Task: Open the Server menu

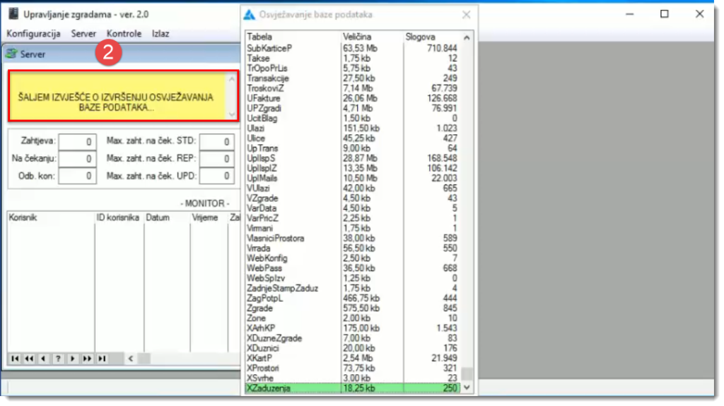Action: [x=83, y=33]
